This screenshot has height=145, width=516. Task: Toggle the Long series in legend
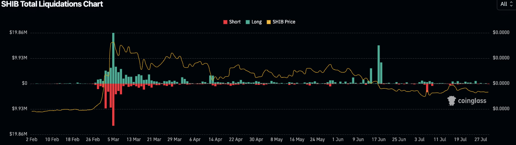[x=253, y=22]
